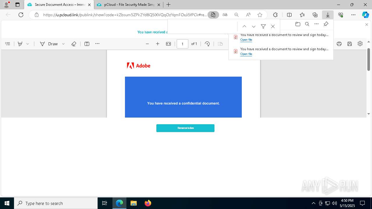
Task: Open the Favorites list
Action: tap(302, 15)
